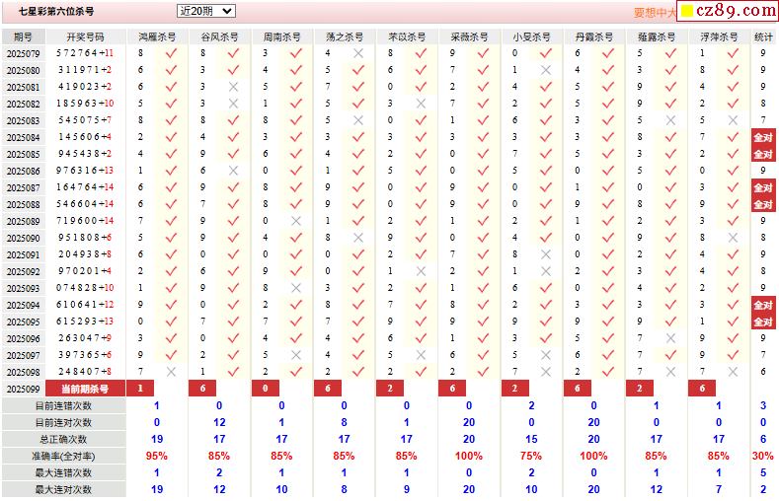Click the 95% accuracy under 鸿雁杀号
The image size is (779, 501).
click(157, 456)
